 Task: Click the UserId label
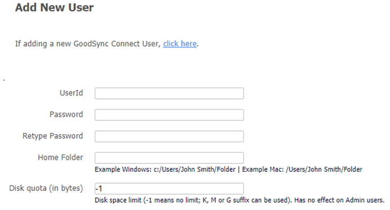pos(71,93)
